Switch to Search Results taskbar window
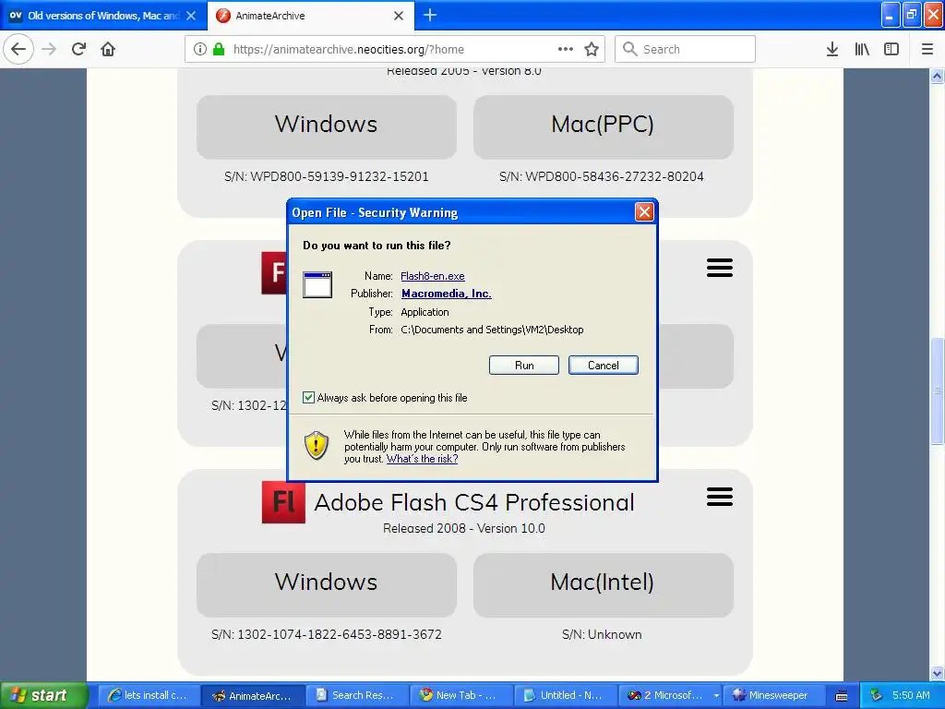945x709 pixels. (357, 695)
